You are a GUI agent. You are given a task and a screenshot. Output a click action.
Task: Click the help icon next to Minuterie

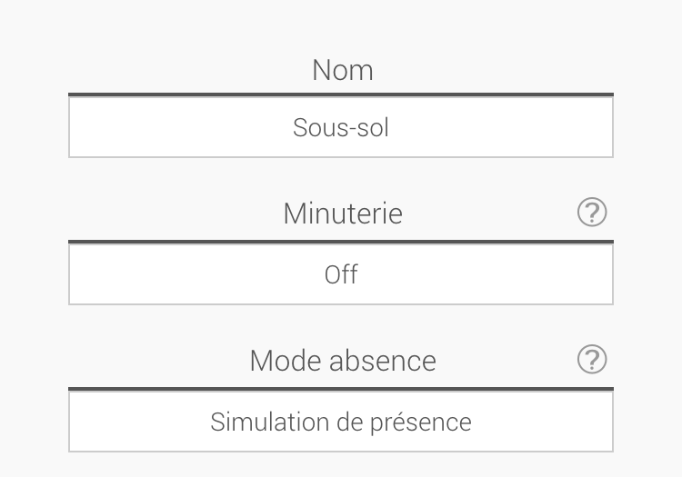[x=592, y=213]
